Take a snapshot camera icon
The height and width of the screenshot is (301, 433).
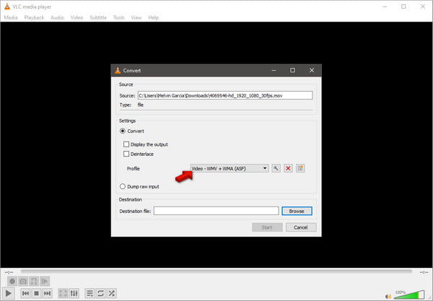(x=23, y=282)
